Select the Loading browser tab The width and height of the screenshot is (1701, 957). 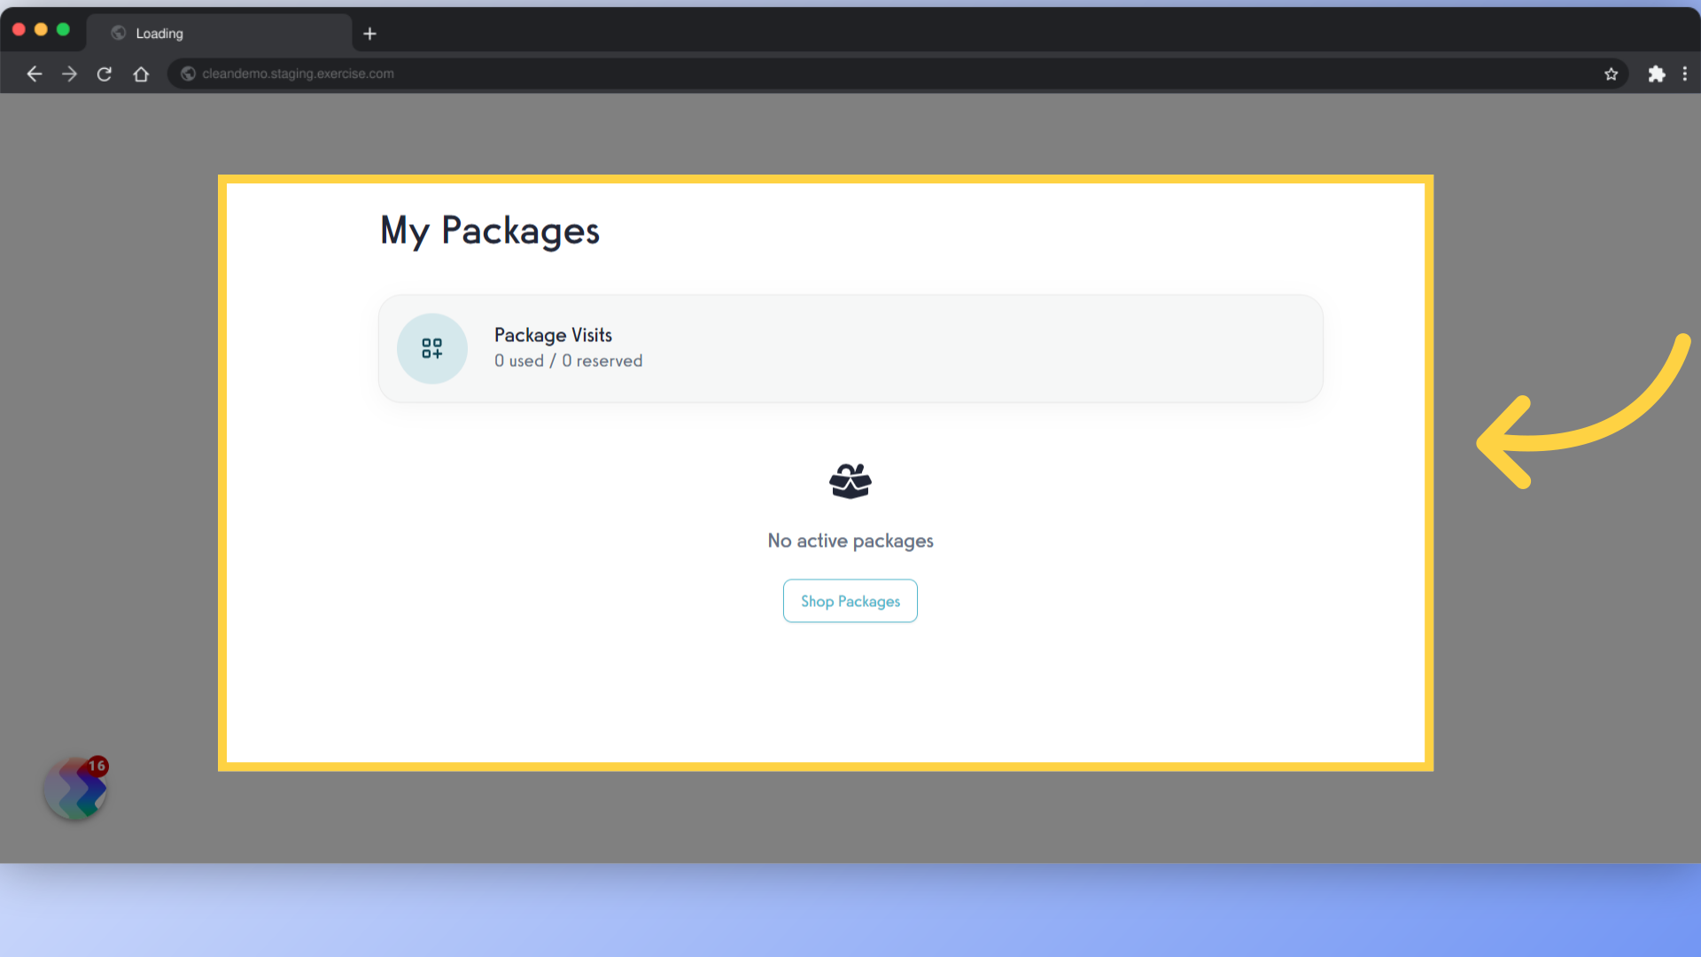coord(221,33)
